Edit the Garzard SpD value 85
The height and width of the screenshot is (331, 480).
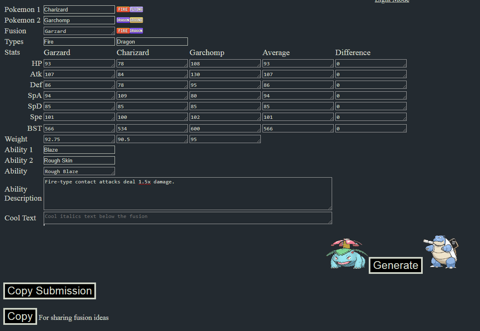coord(79,106)
